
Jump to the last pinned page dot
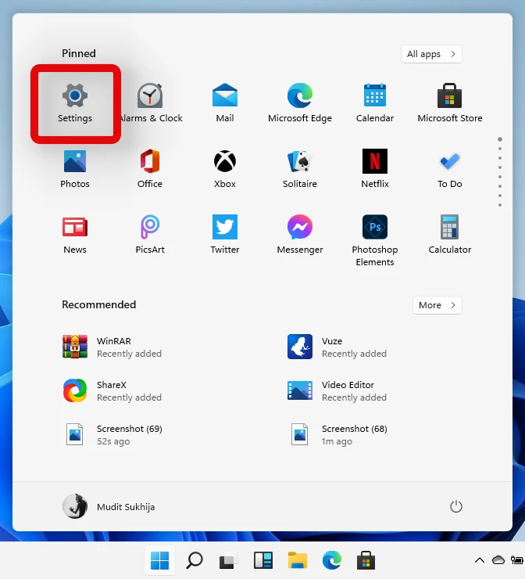point(500,205)
